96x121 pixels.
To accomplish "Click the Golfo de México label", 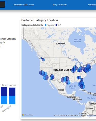I will [x=72, y=87].
